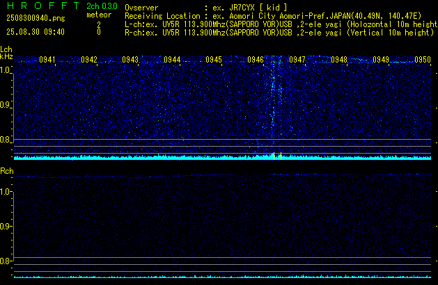Click the Lch 0.8 kHz axis label
This screenshot has height=285, width=438.
pos(6,140)
